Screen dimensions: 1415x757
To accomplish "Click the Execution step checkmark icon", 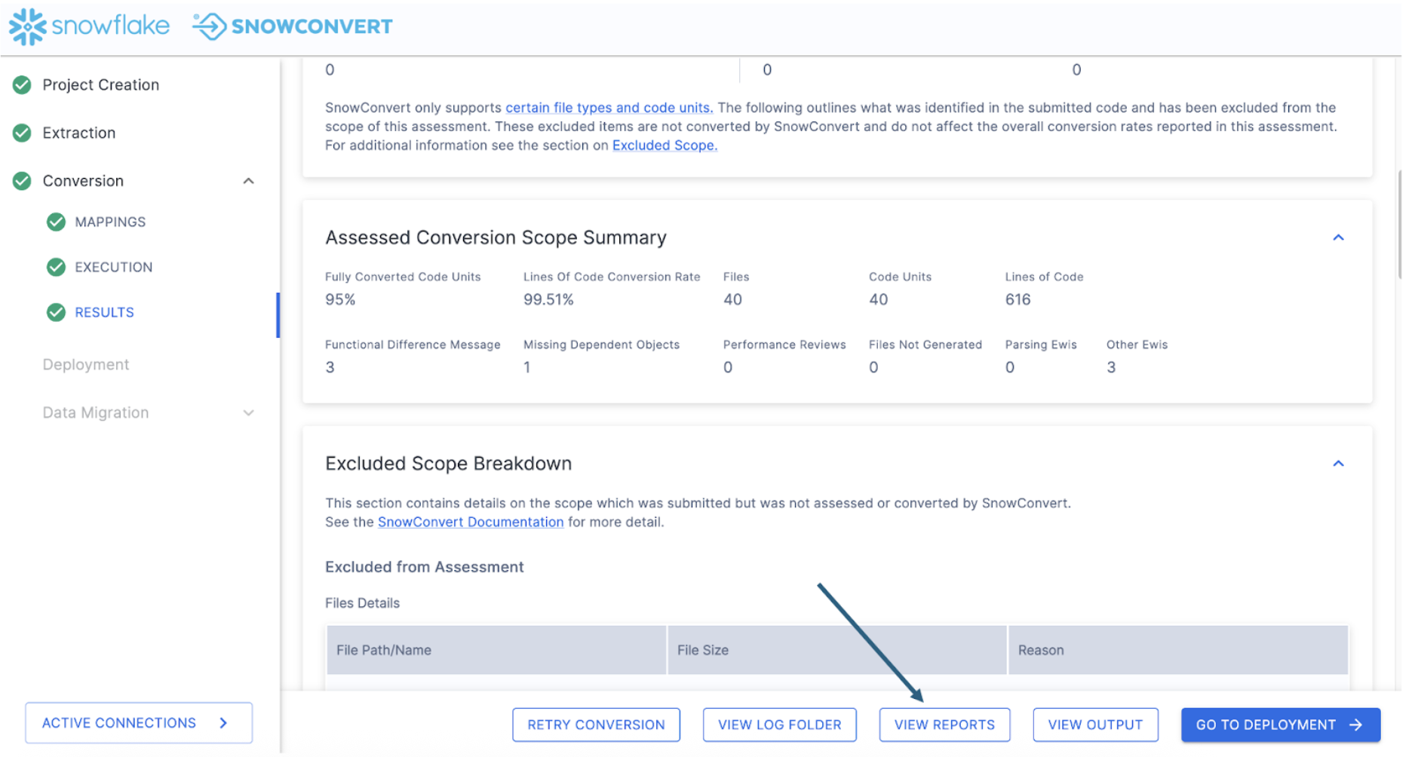I will tap(57, 268).
